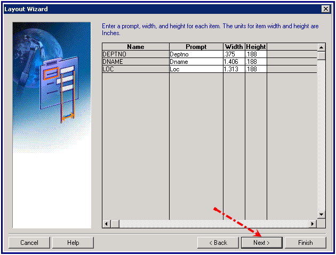Click the LOC row height .188
The width and height of the screenshot is (336, 255).
[x=256, y=69]
